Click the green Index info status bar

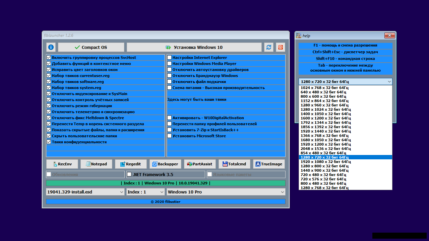coord(166,183)
